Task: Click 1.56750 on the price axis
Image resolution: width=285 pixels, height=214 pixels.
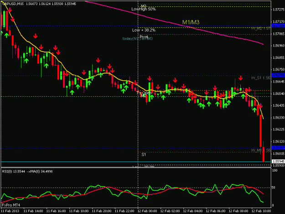Action: (279, 70)
